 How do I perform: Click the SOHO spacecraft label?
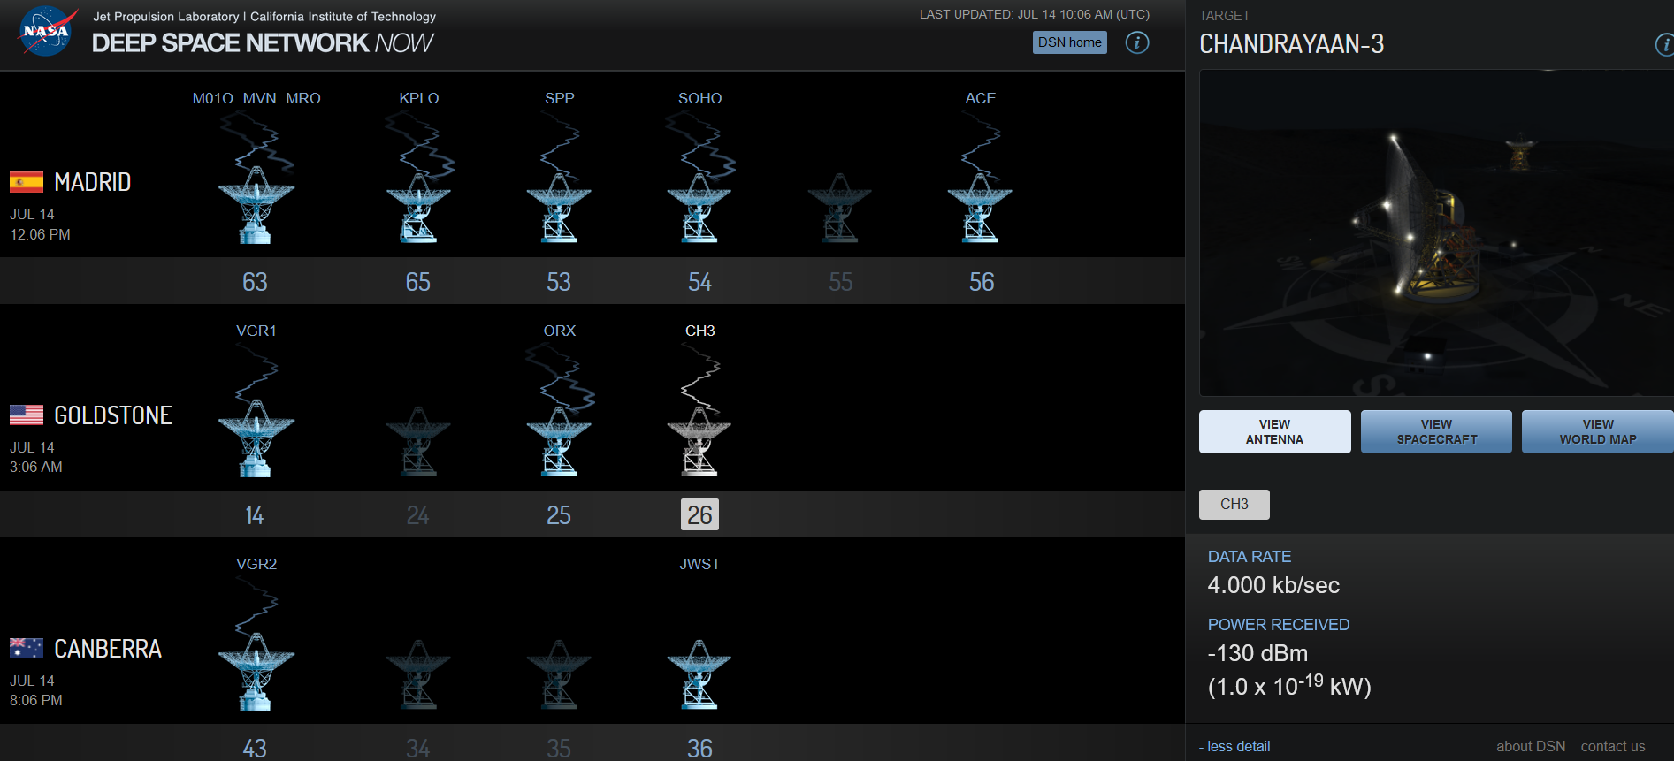700,98
